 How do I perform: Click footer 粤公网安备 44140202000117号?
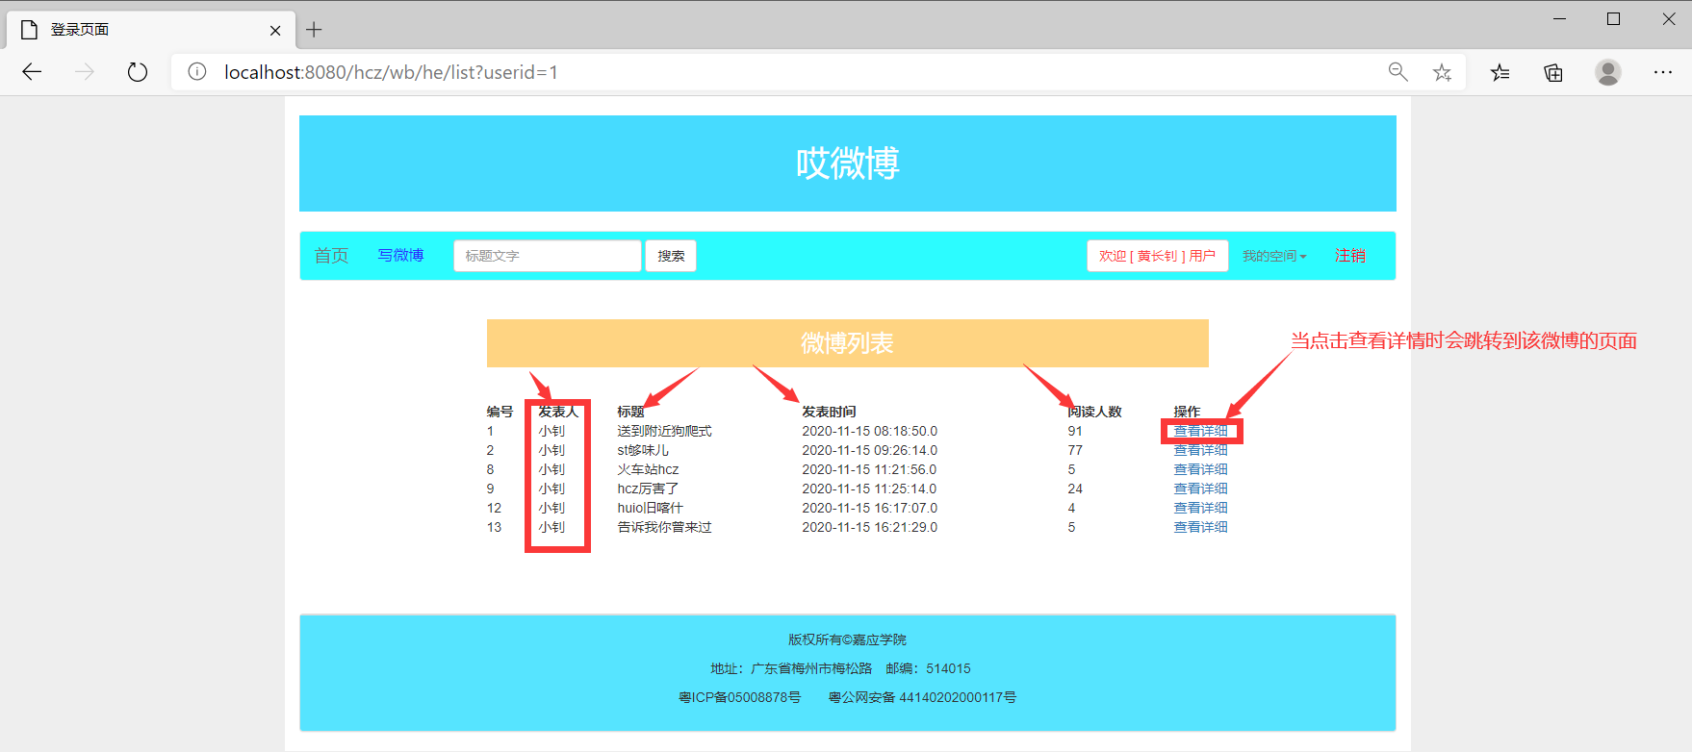[x=922, y=697]
